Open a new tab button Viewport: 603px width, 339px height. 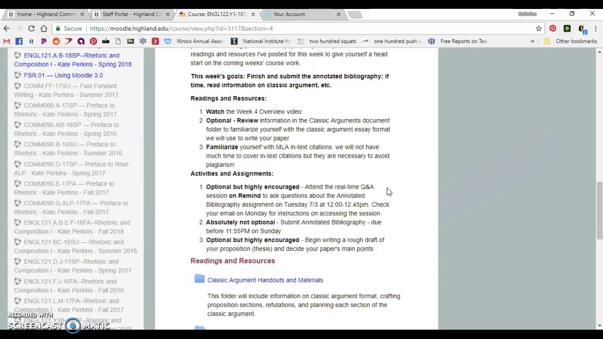coord(355,15)
